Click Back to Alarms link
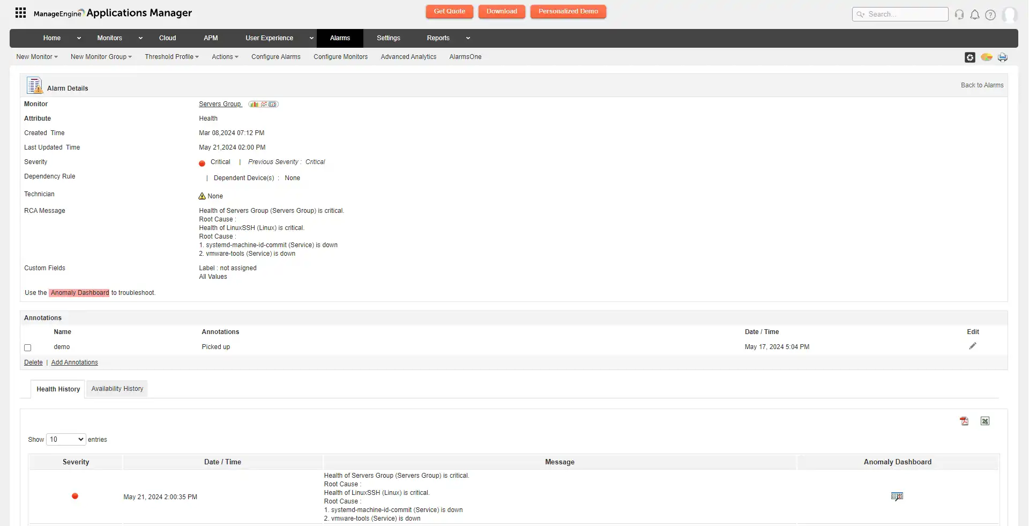This screenshot has width=1029, height=526. pos(982,85)
